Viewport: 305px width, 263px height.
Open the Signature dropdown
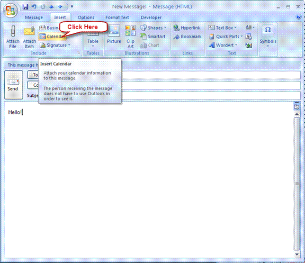[55, 46]
